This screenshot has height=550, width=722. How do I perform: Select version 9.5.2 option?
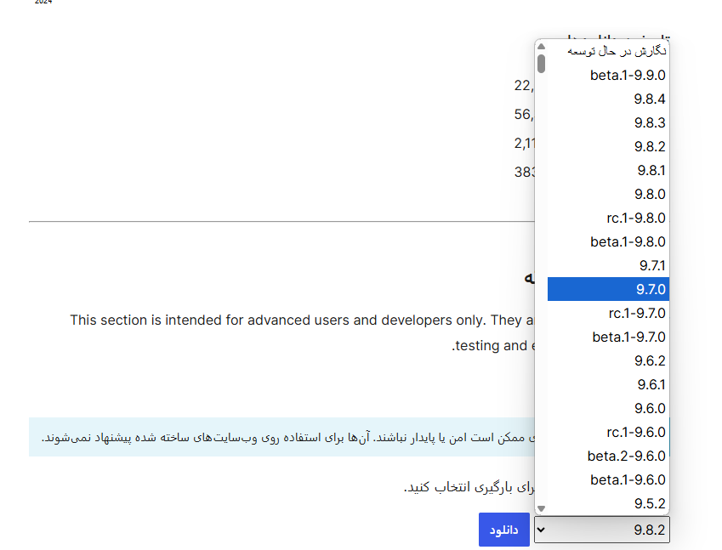click(x=608, y=503)
